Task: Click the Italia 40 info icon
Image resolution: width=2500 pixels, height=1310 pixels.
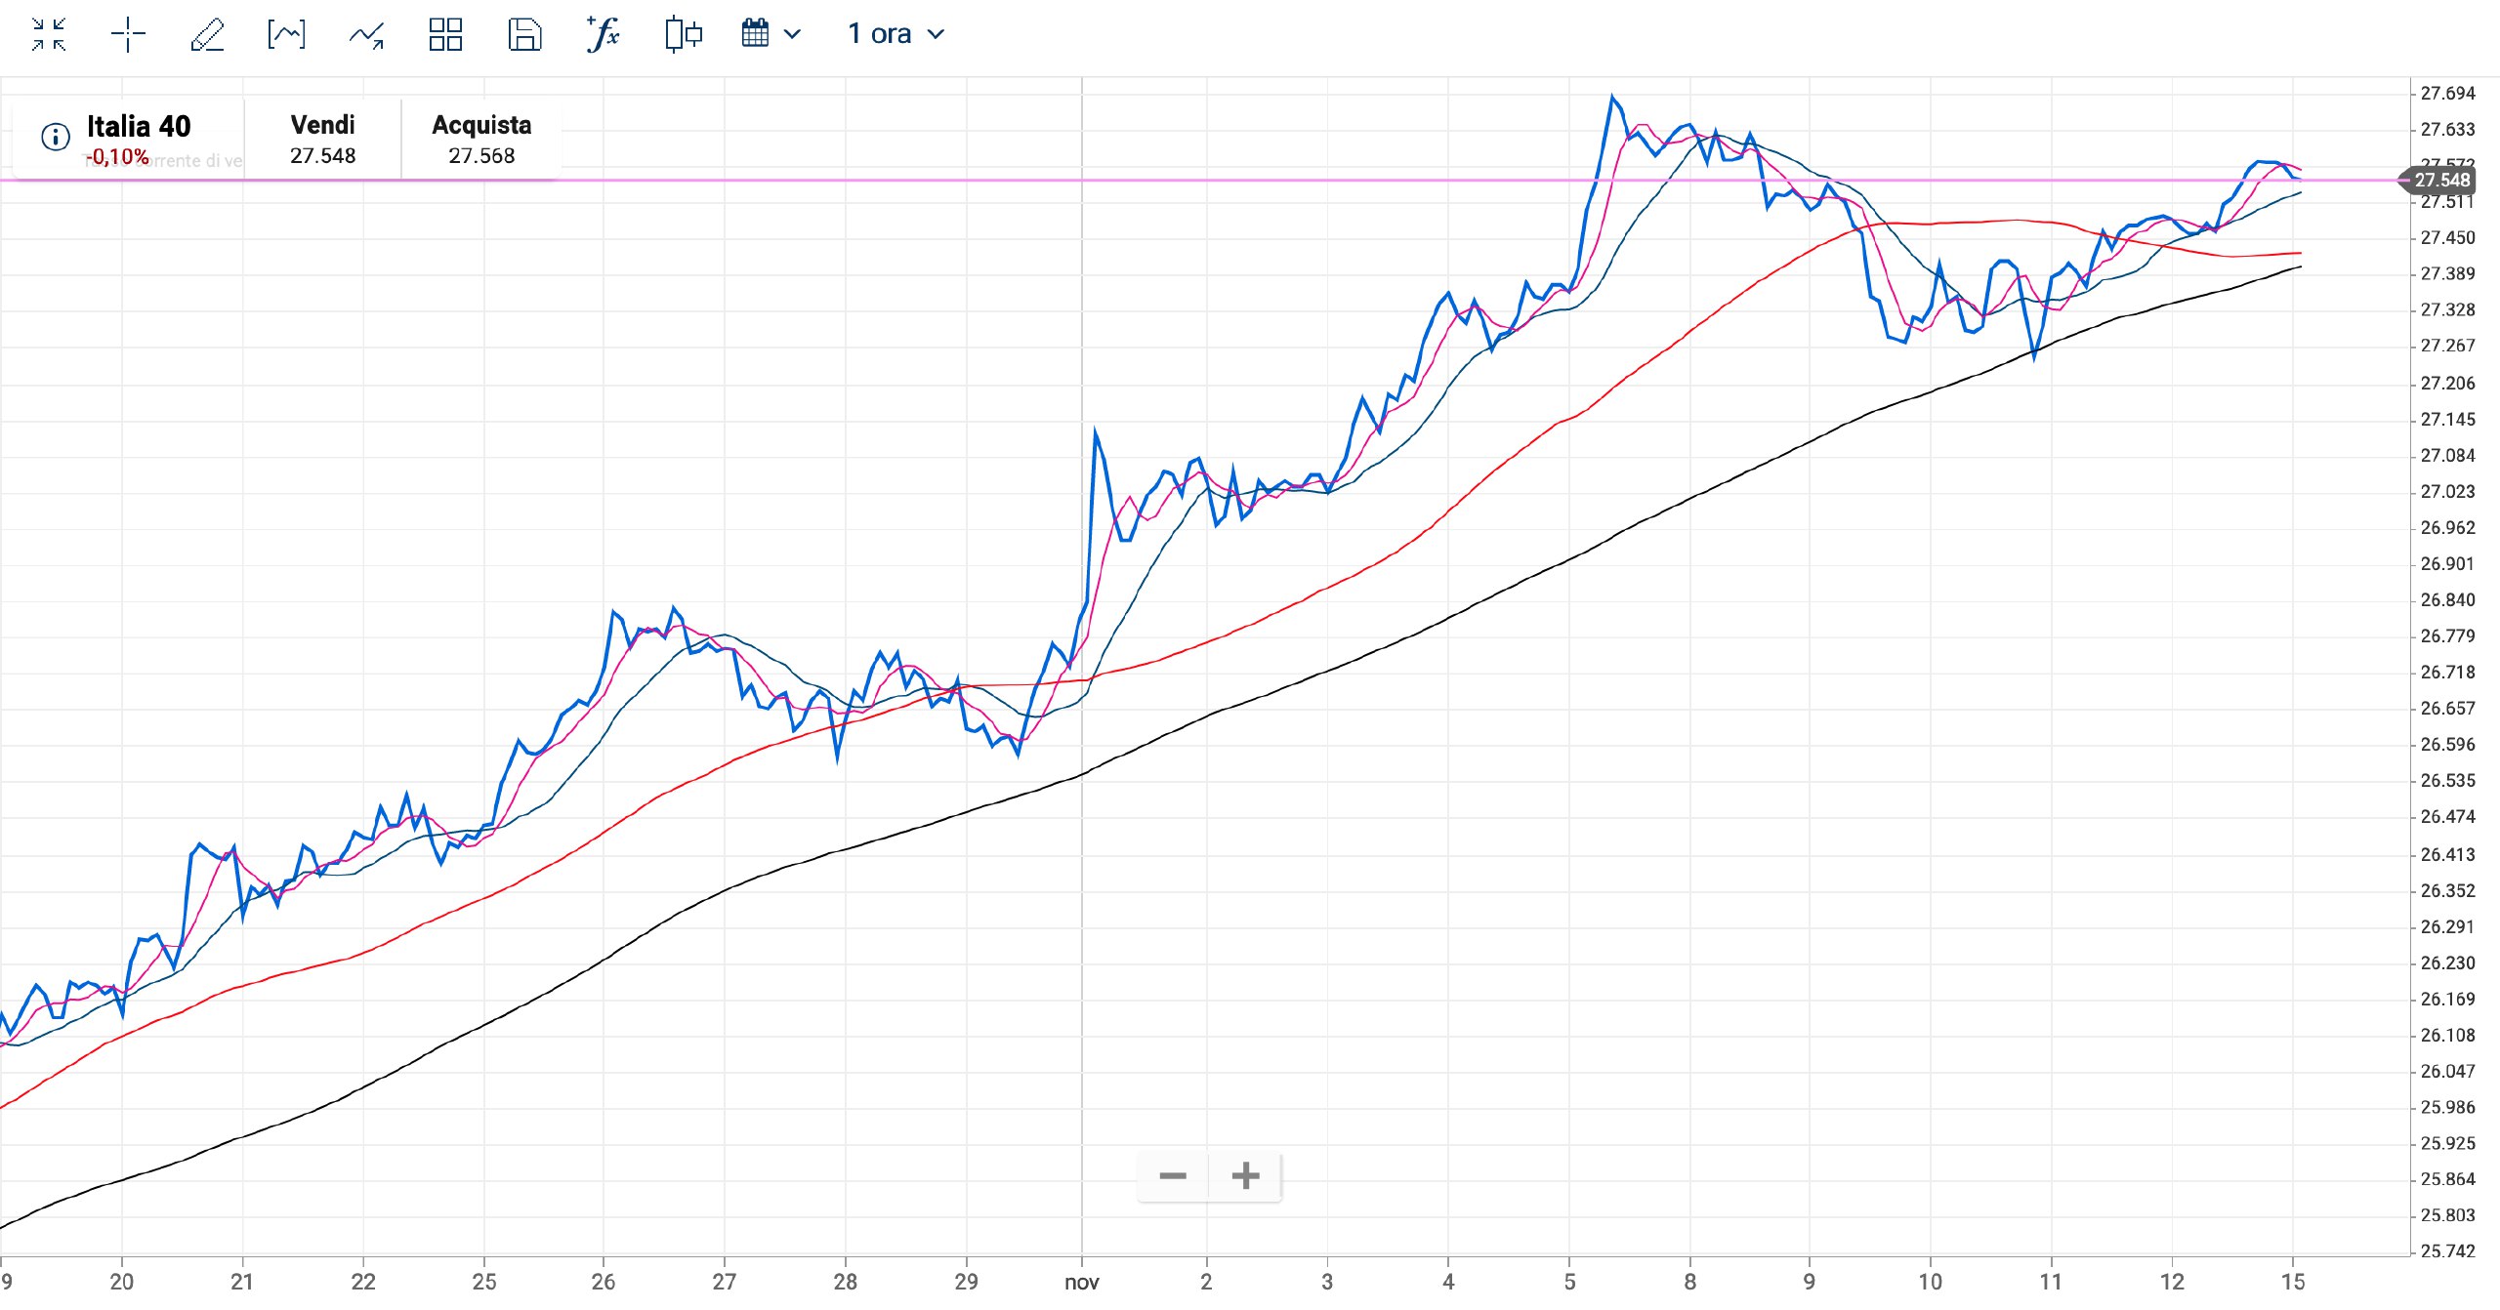Action: pyautogui.click(x=56, y=136)
